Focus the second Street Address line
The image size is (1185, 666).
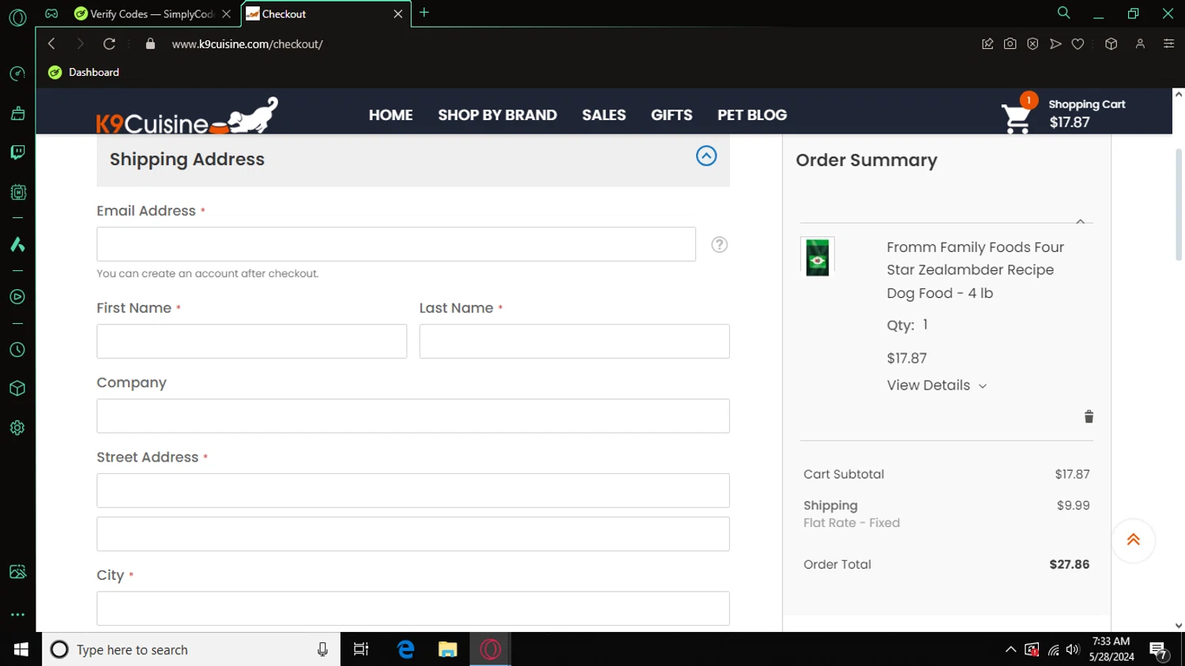click(x=413, y=534)
